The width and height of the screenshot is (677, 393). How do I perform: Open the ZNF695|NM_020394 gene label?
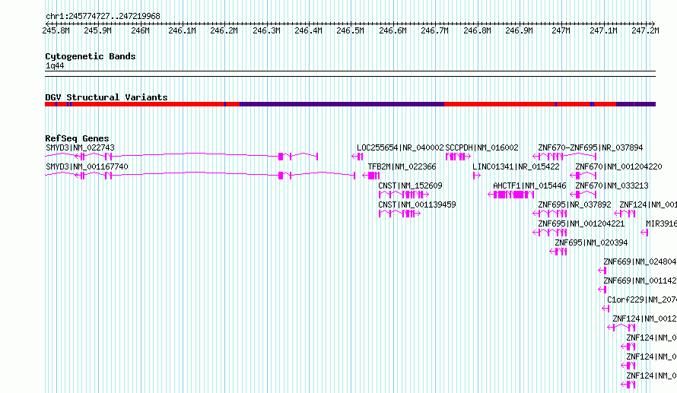click(x=591, y=242)
